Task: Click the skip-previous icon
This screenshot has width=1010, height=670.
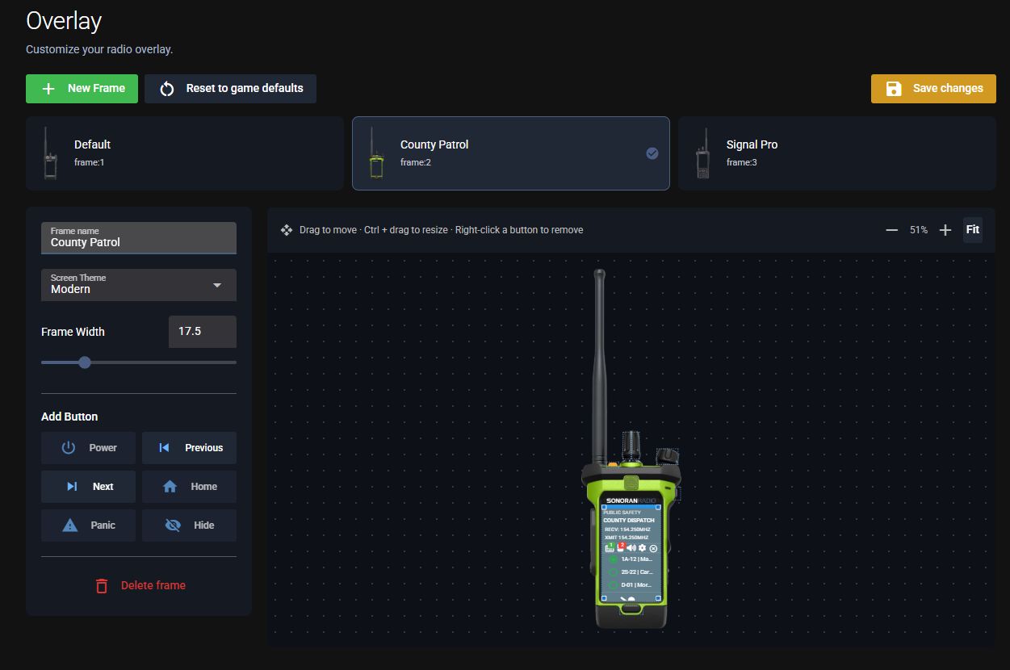Action: click(165, 448)
